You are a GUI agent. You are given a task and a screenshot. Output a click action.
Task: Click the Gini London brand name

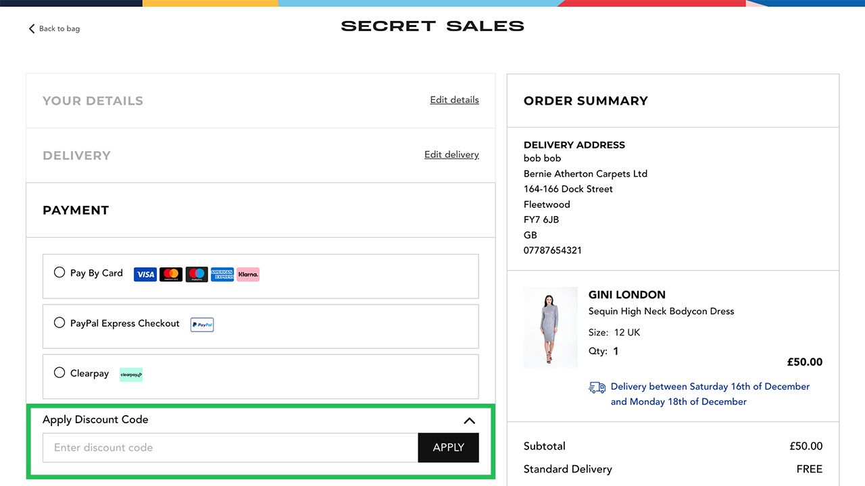coord(627,294)
